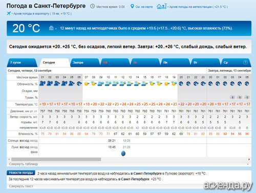Image resolution: width=256 pixels, height=193 pixels.
Task: Click the scrollbar right arrow
Action: [249, 159]
